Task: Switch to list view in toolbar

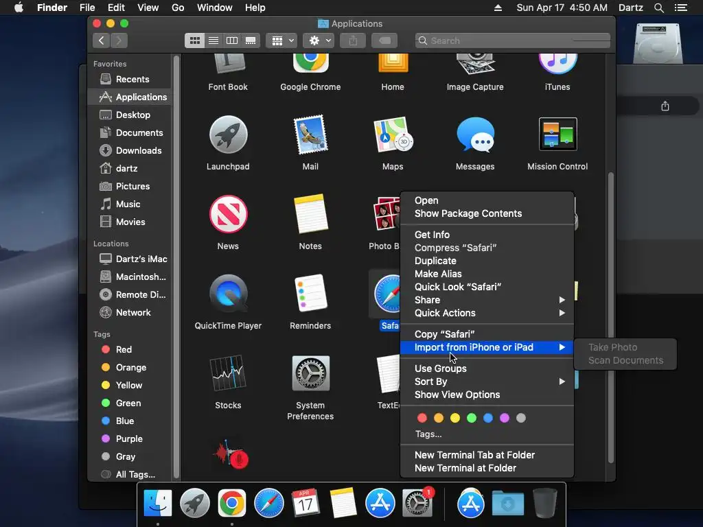Action: 214,40
